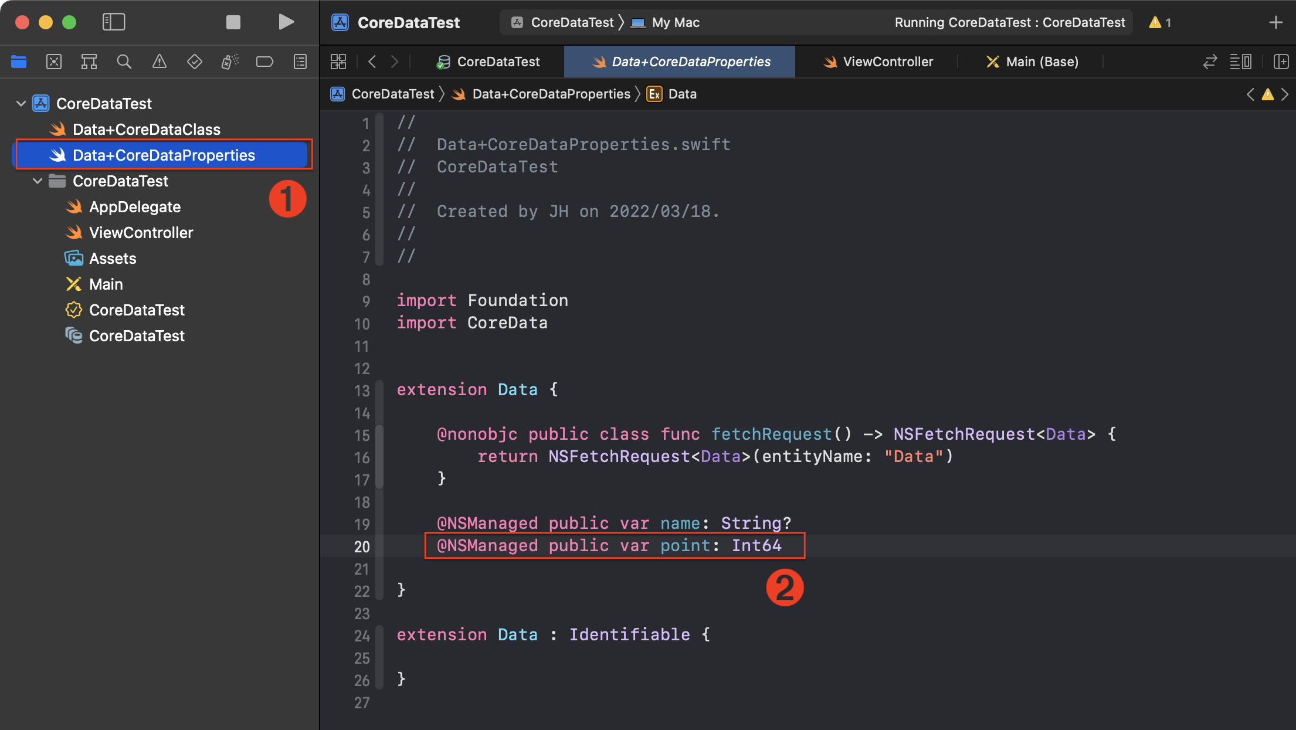Select the AppDelegate file in navigator
The height and width of the screenshot is (730, 1296).
coord(134,207)
